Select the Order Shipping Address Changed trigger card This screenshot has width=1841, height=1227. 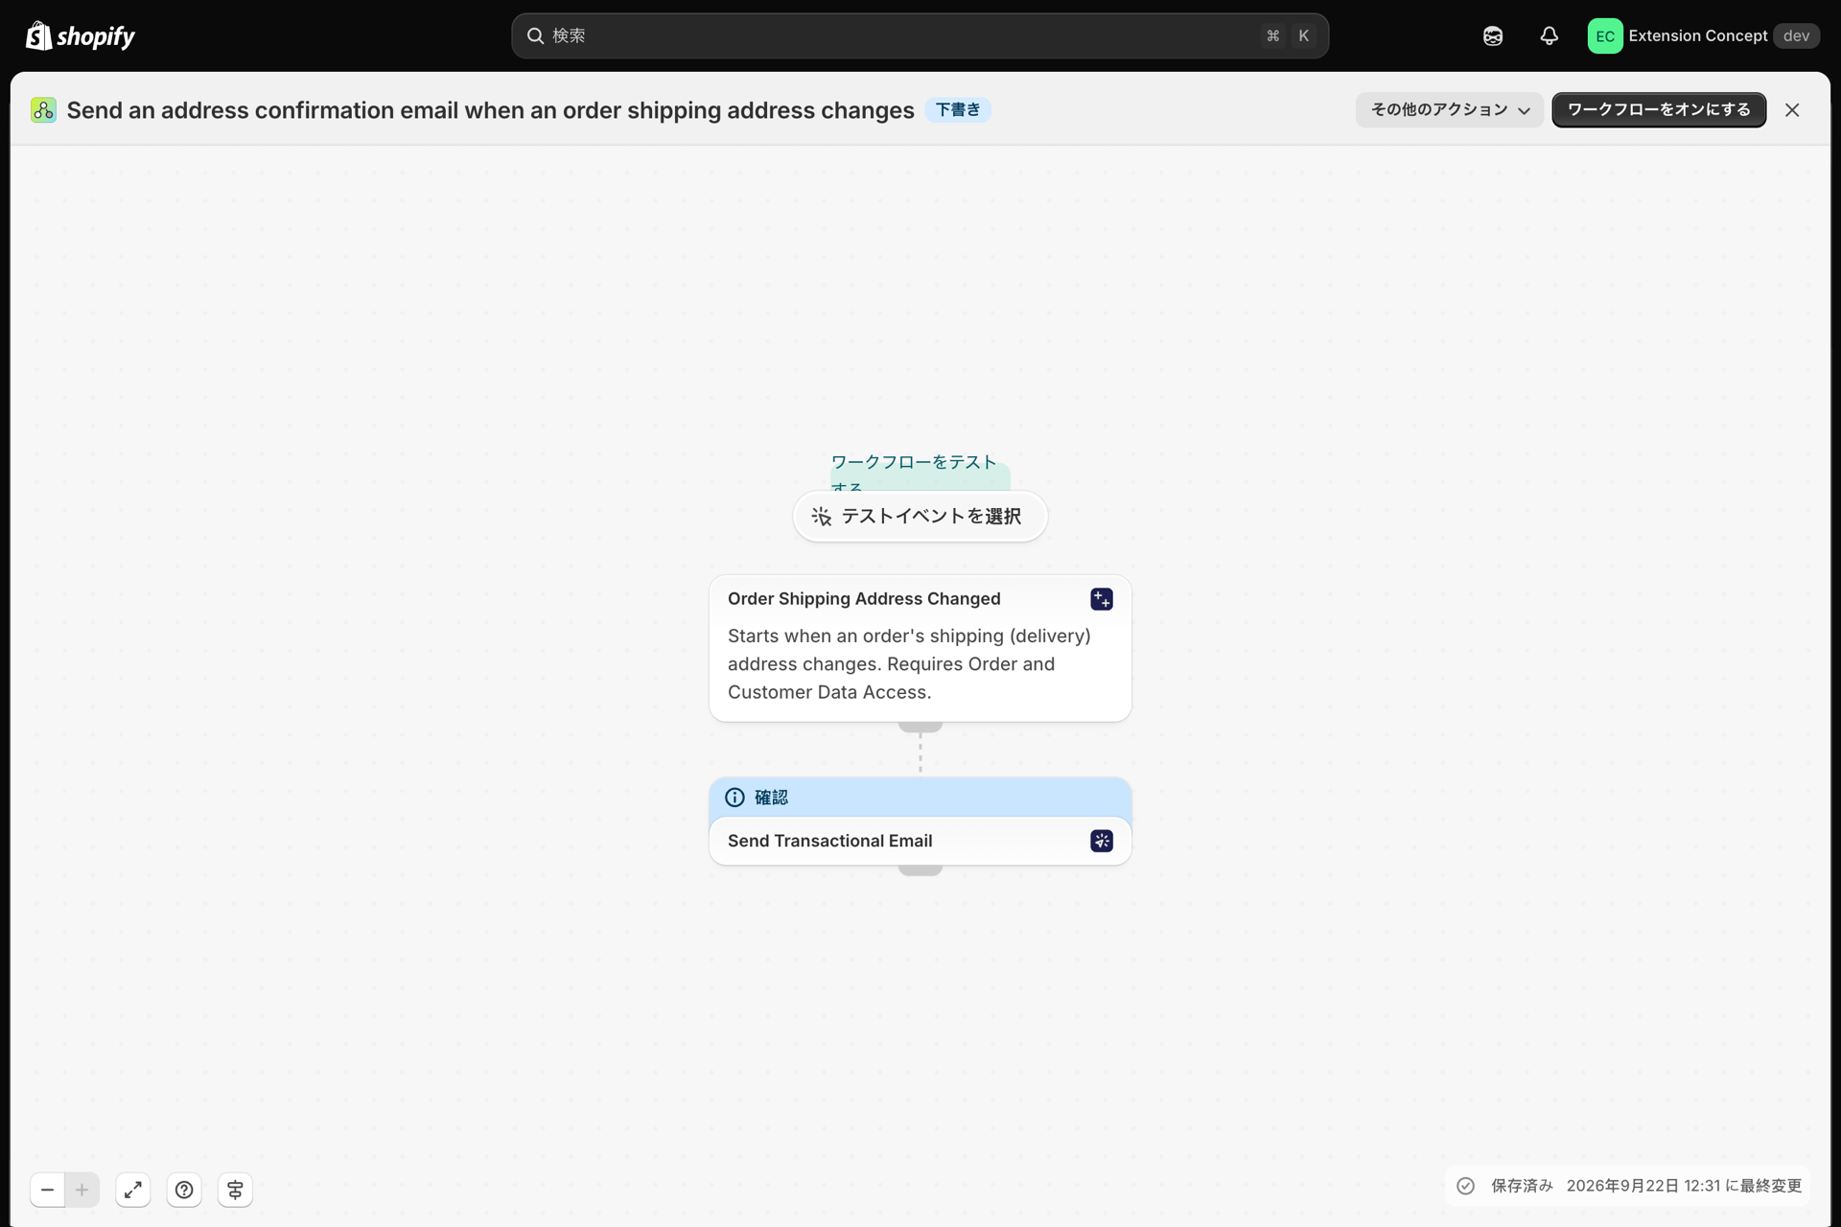(920, 648)
